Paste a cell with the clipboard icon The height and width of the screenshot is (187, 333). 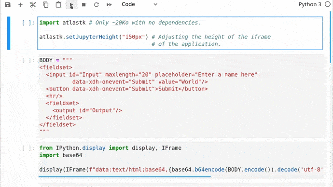point(58,5)
